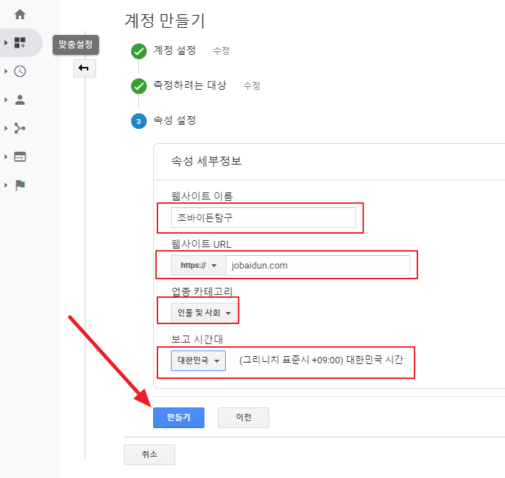
Task: Focus the website URL field with jobaidun.com
Action: click(x=318, y=266)
